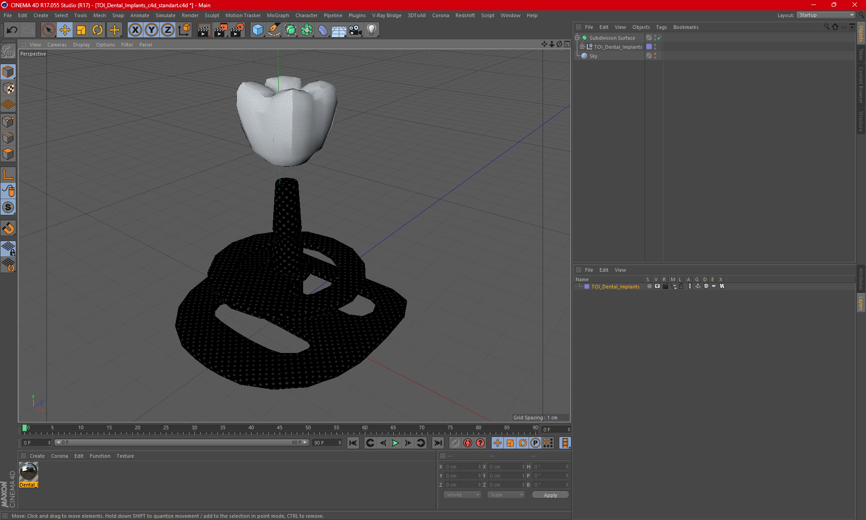Click the Apply button
The width and height of the screenshot is (866, 520).
pos(550,495)
